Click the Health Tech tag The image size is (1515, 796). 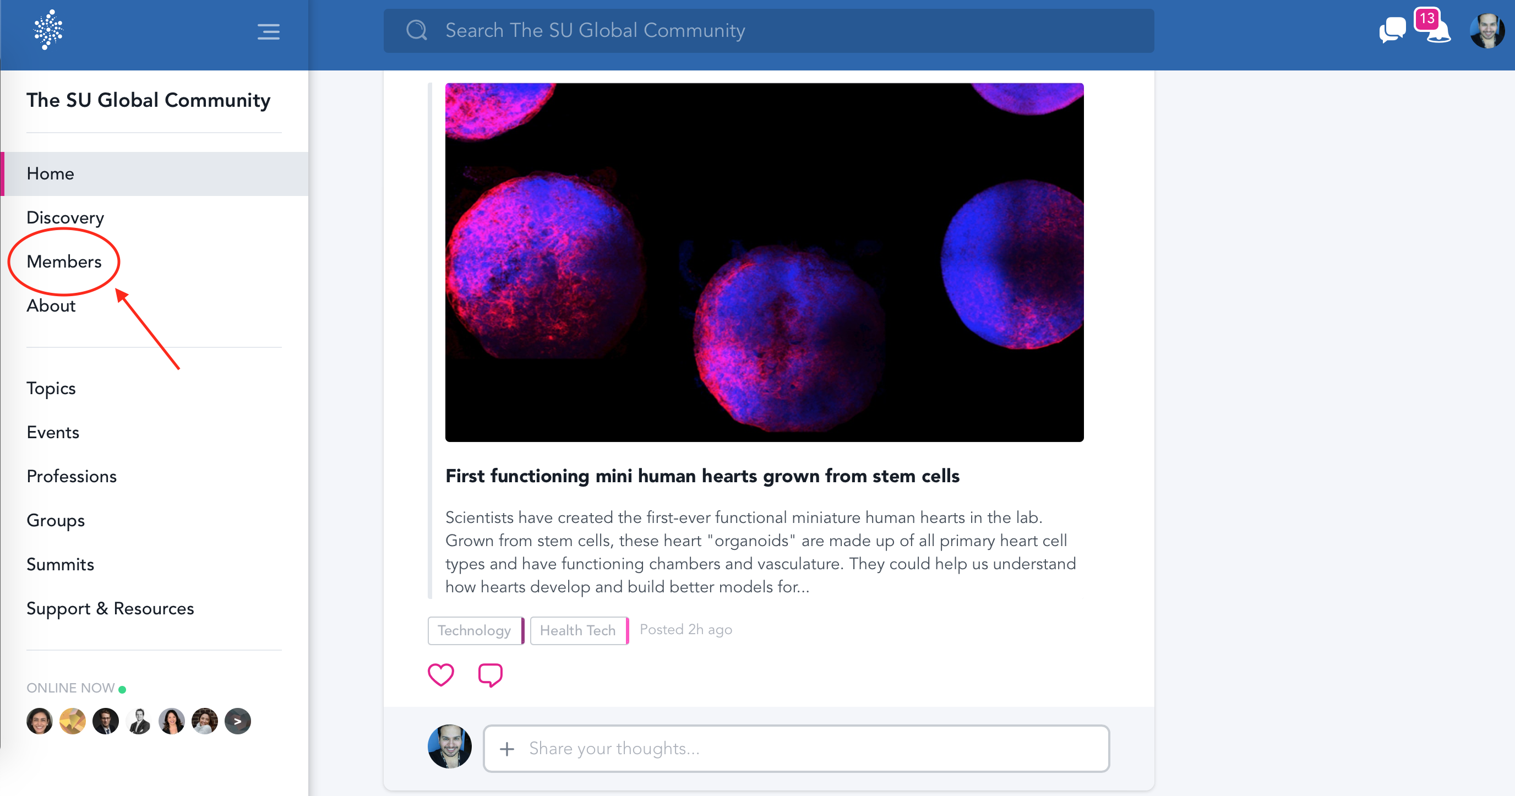point(579,630)
